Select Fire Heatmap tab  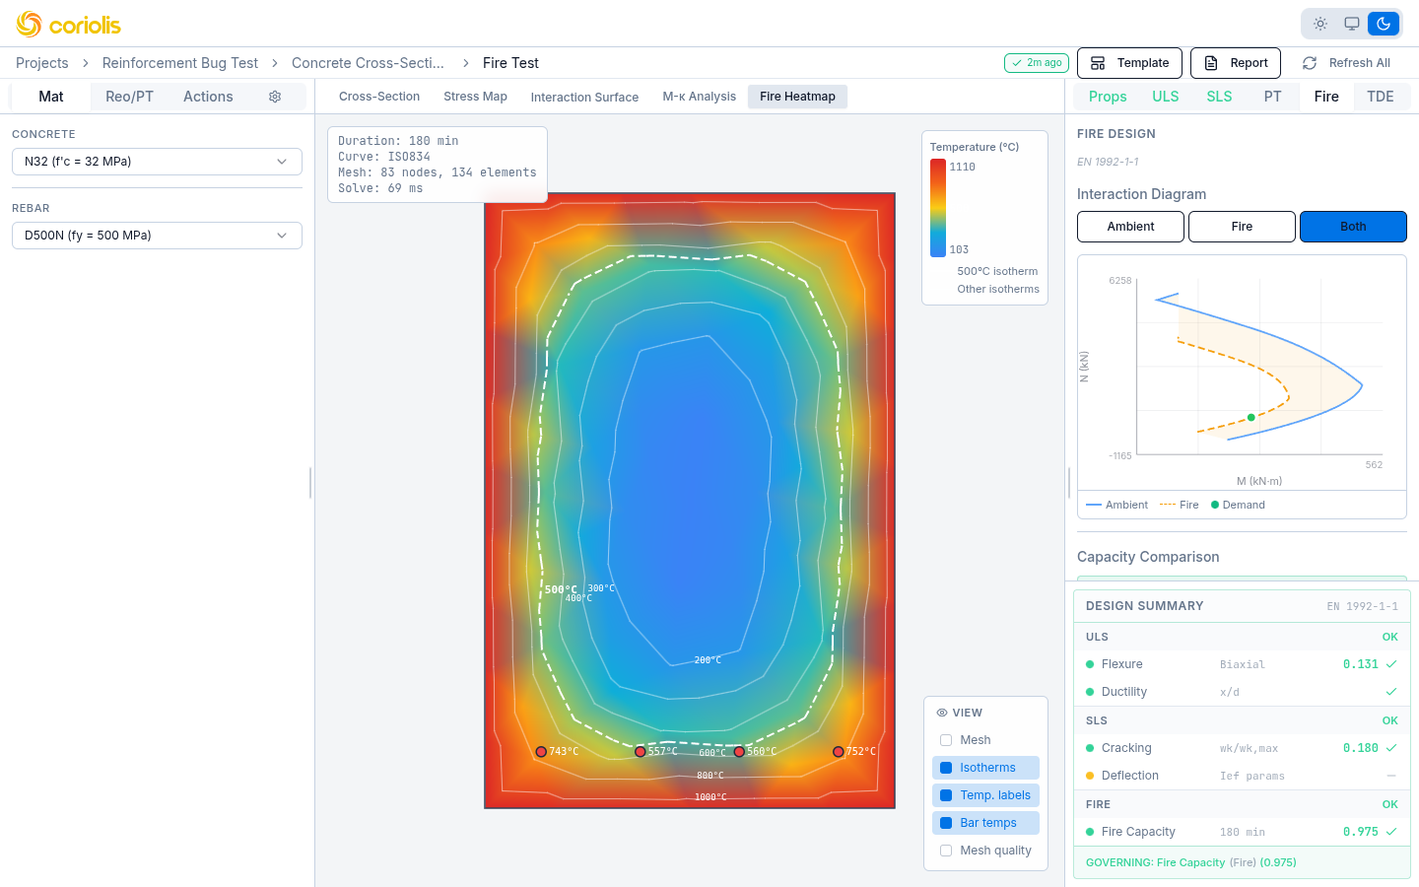797,97
